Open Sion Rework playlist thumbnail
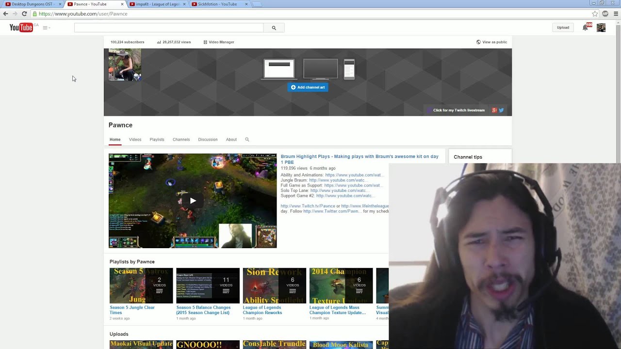This screenshot has width=621, height=349. point(275,286)
